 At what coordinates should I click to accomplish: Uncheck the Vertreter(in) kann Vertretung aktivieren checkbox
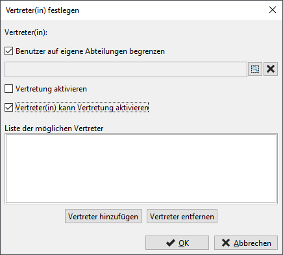[8, 108]
